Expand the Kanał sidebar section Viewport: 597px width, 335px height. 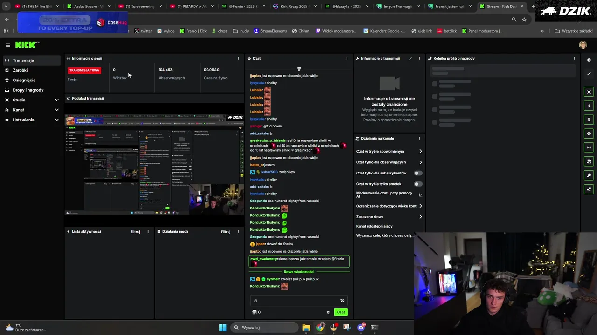pyautogui.click(x=56, y=110)
